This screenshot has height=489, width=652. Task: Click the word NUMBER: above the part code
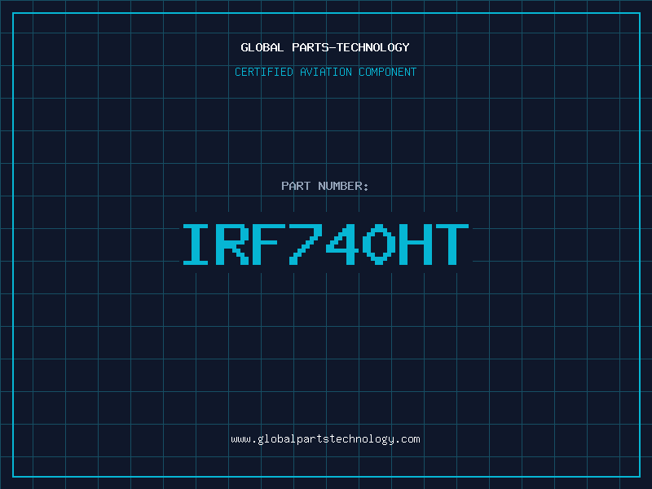point(344,187)
